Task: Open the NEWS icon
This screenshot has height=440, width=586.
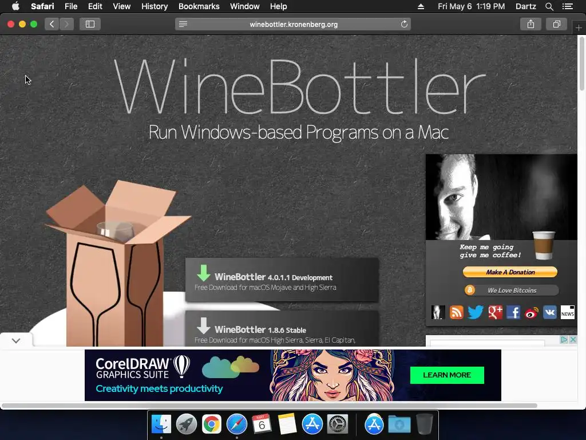Action: pos(568,312)
